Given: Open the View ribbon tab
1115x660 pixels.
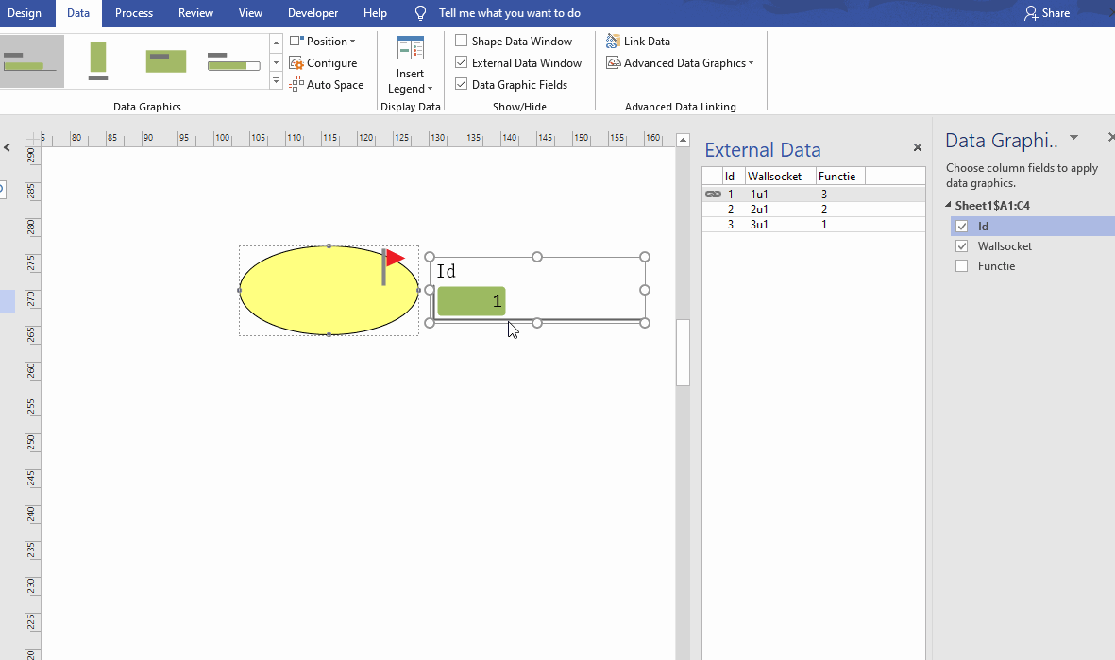Looking at the screenshot, I should click(250, 13).
